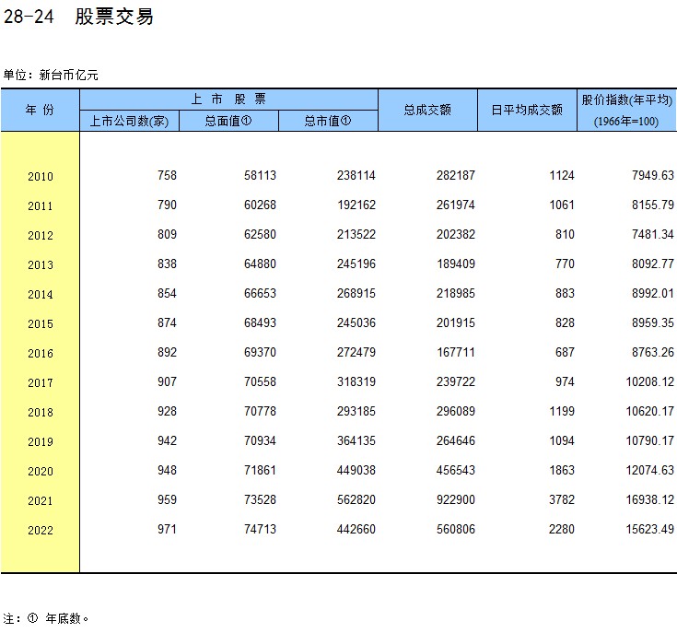Click total turnover cell 560806
This screenshot has height=633, width=677.
pos(456,530)
